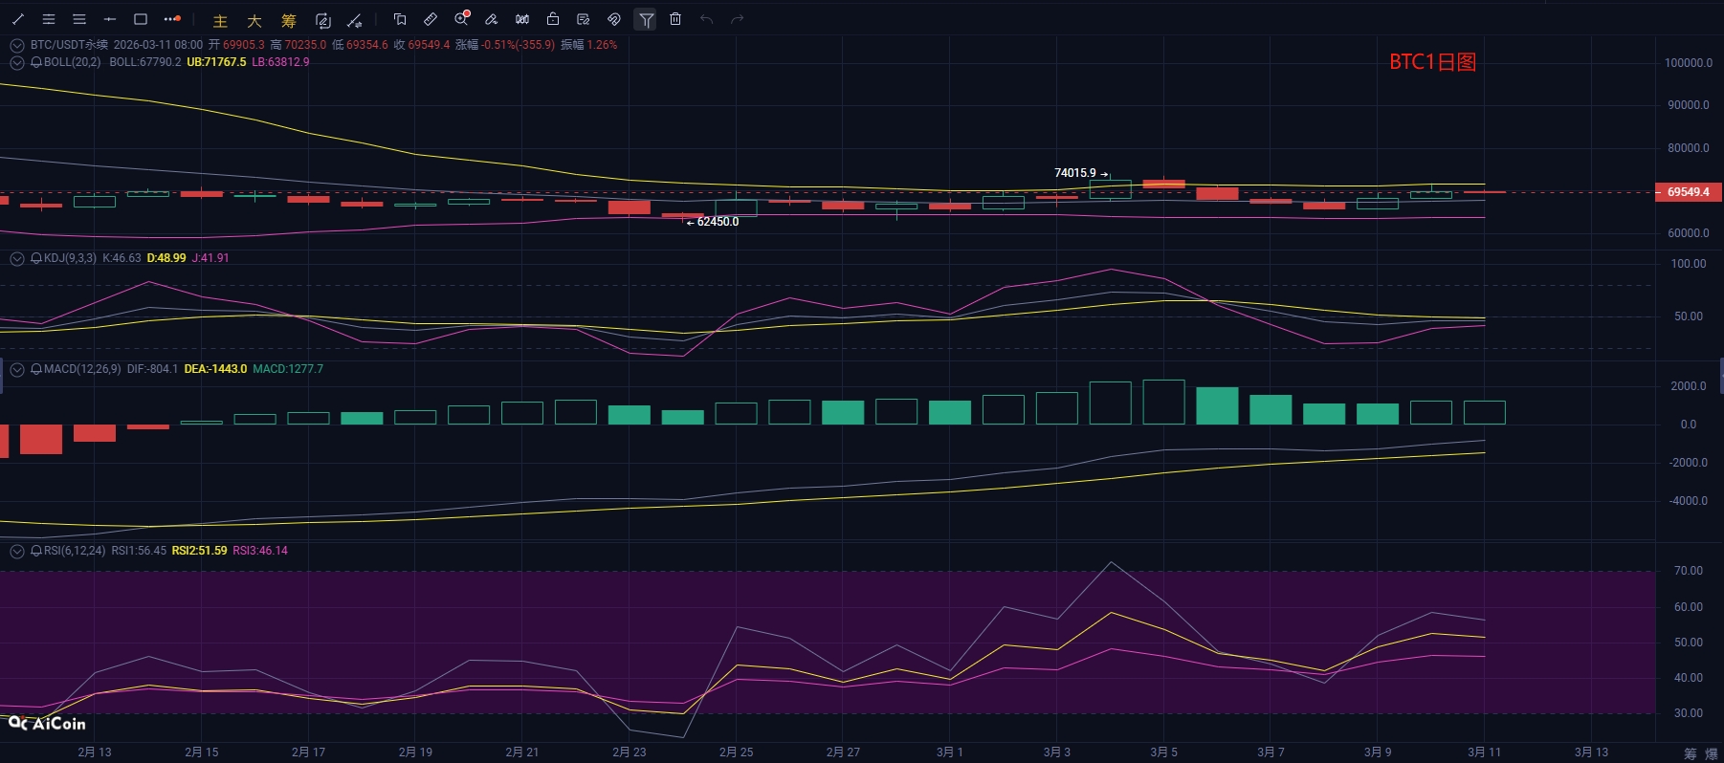1724x763 pixels.
Task: Click the undo arrow in toolbar
Action: pos(706,19)
